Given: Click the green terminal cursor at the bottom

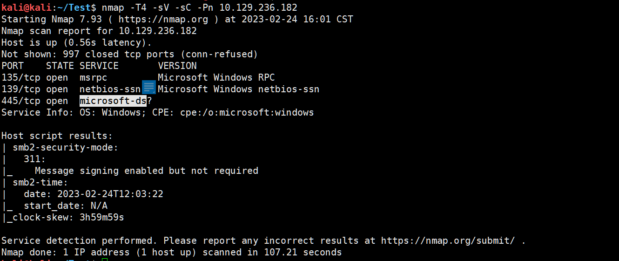Looking at the screenshot, I should [x=105, y=259].
